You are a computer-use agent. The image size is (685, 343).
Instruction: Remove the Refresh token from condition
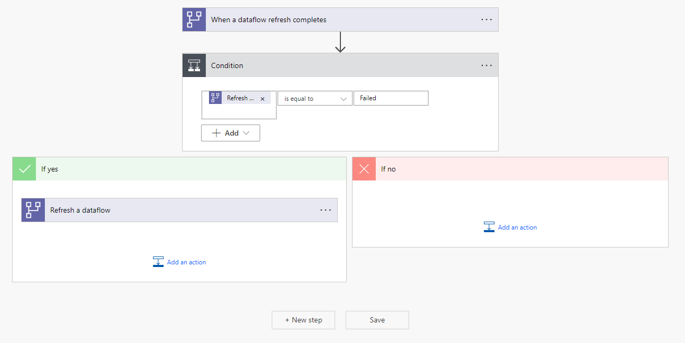(x=263, y=99)
